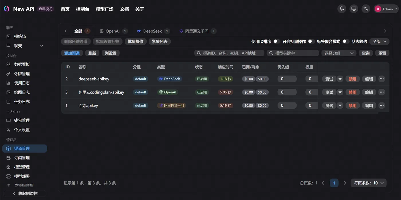Click priority field of deepseek-apikey row
Screen dimensions: 401x200
(287, 79)
